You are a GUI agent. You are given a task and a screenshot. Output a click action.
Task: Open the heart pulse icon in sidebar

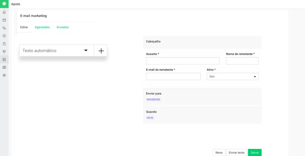4,52
